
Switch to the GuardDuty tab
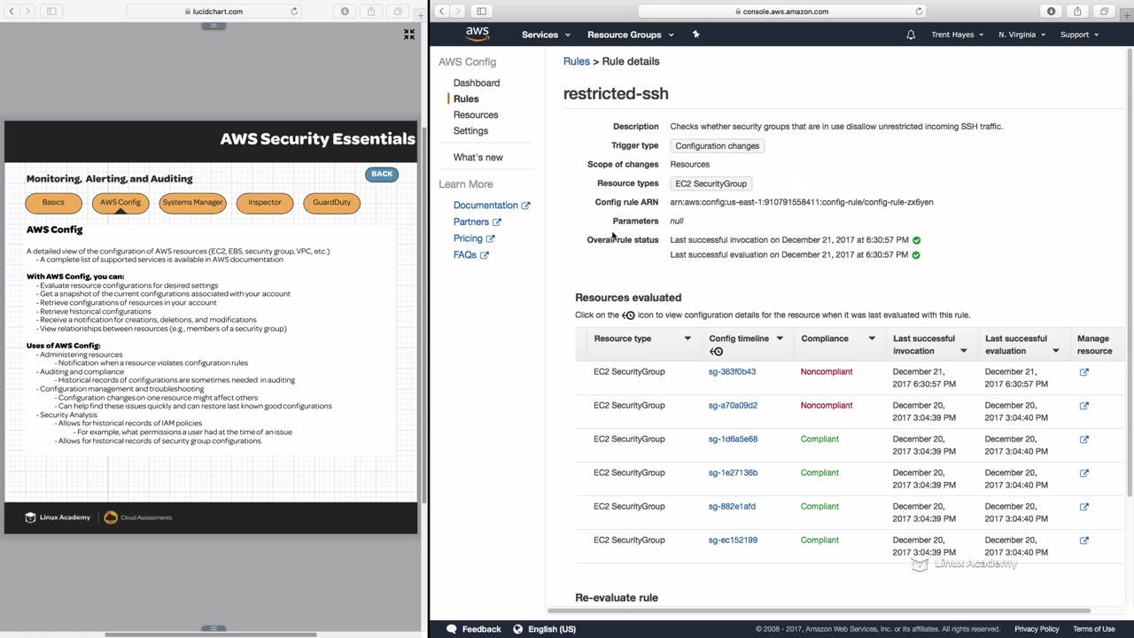click(x=331, y=202)
